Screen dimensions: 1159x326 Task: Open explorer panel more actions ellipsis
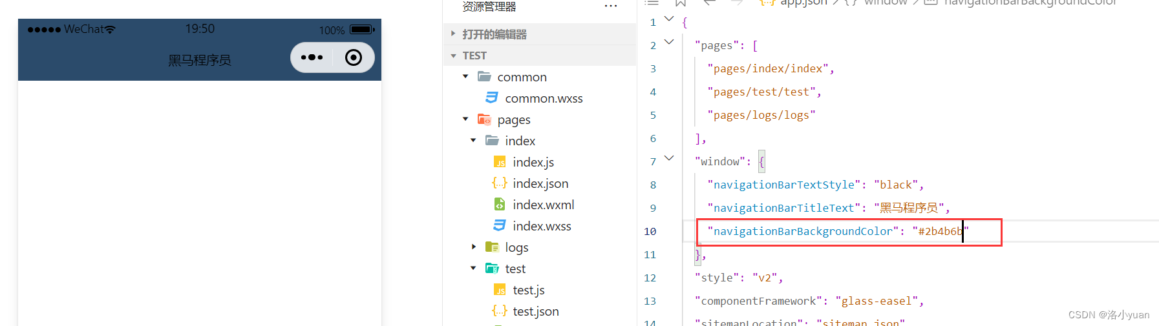[x=611, y=6]
